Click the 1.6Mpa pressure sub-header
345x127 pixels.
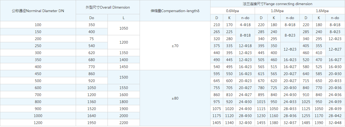pyautogui.click(x=322, y=11)
